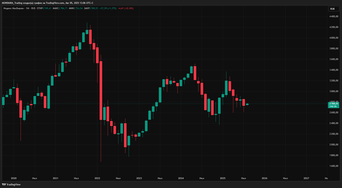Click the 3000,00 price scale label
The height and width of the screenshot is (188, 342).
334,91
